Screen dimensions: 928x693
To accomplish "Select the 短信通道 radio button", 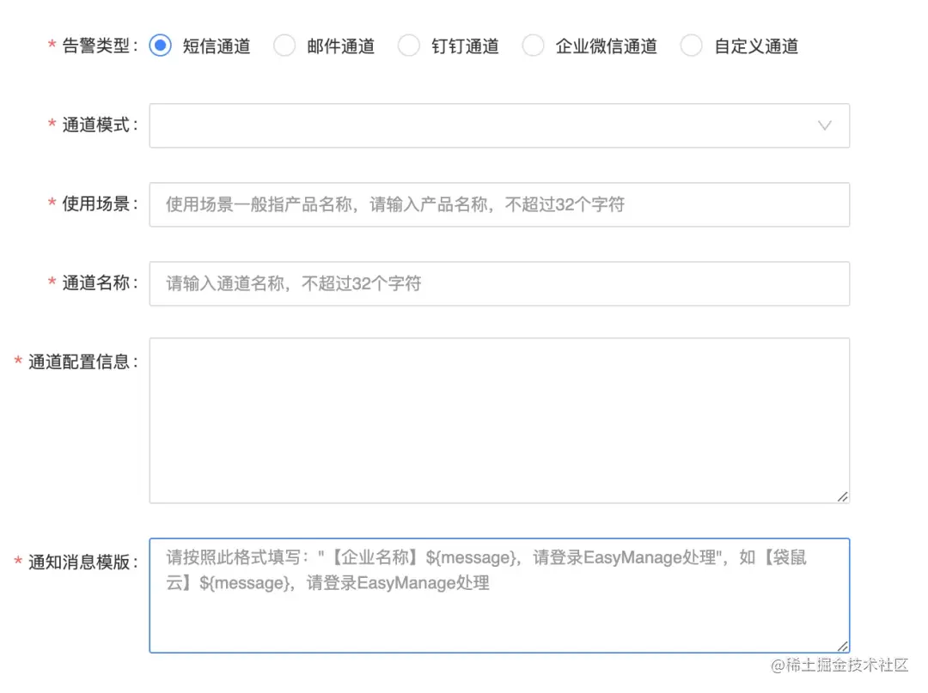I will (x=159, y=46).
